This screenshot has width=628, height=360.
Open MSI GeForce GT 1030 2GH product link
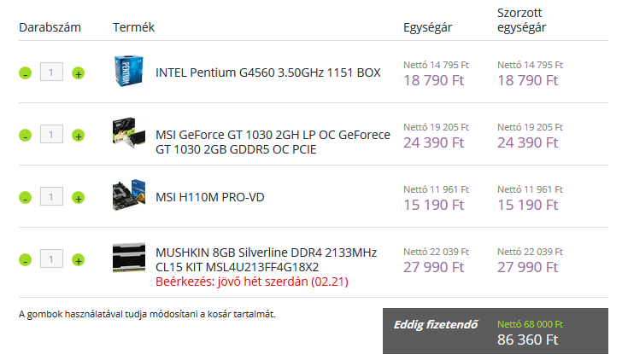[x=273, y=142]
